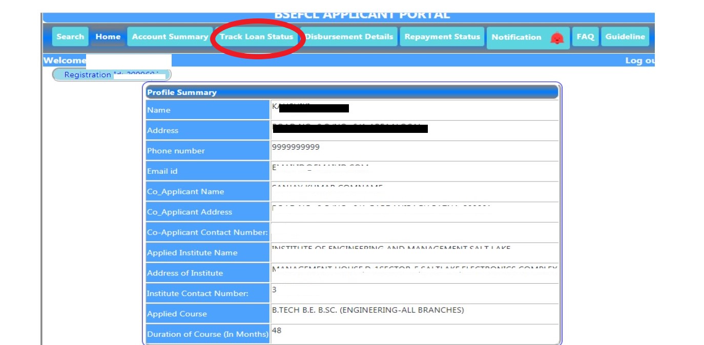The height and width of the screenshot is (345, 704).
Task: Click the Email id label
Action: [208, 171]
